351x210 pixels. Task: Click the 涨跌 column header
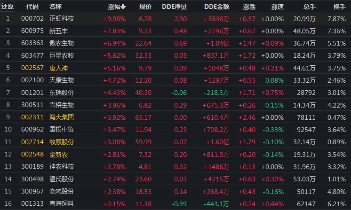(249, 7)
